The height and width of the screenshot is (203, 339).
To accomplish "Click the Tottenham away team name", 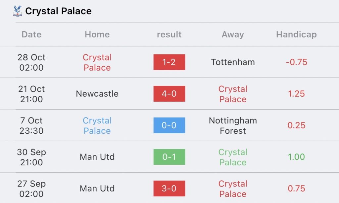I will (233, 62).
